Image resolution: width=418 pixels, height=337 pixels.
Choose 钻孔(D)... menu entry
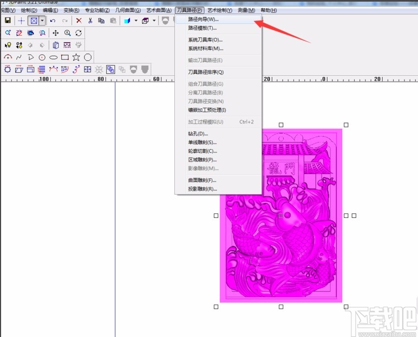pos(218,134)
